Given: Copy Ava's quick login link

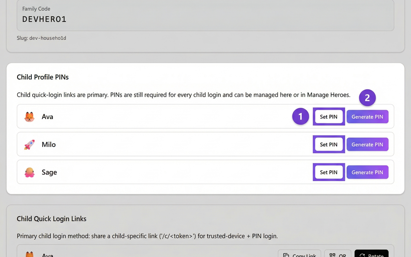Looking at the screenshot, I should tap(299, 255).
